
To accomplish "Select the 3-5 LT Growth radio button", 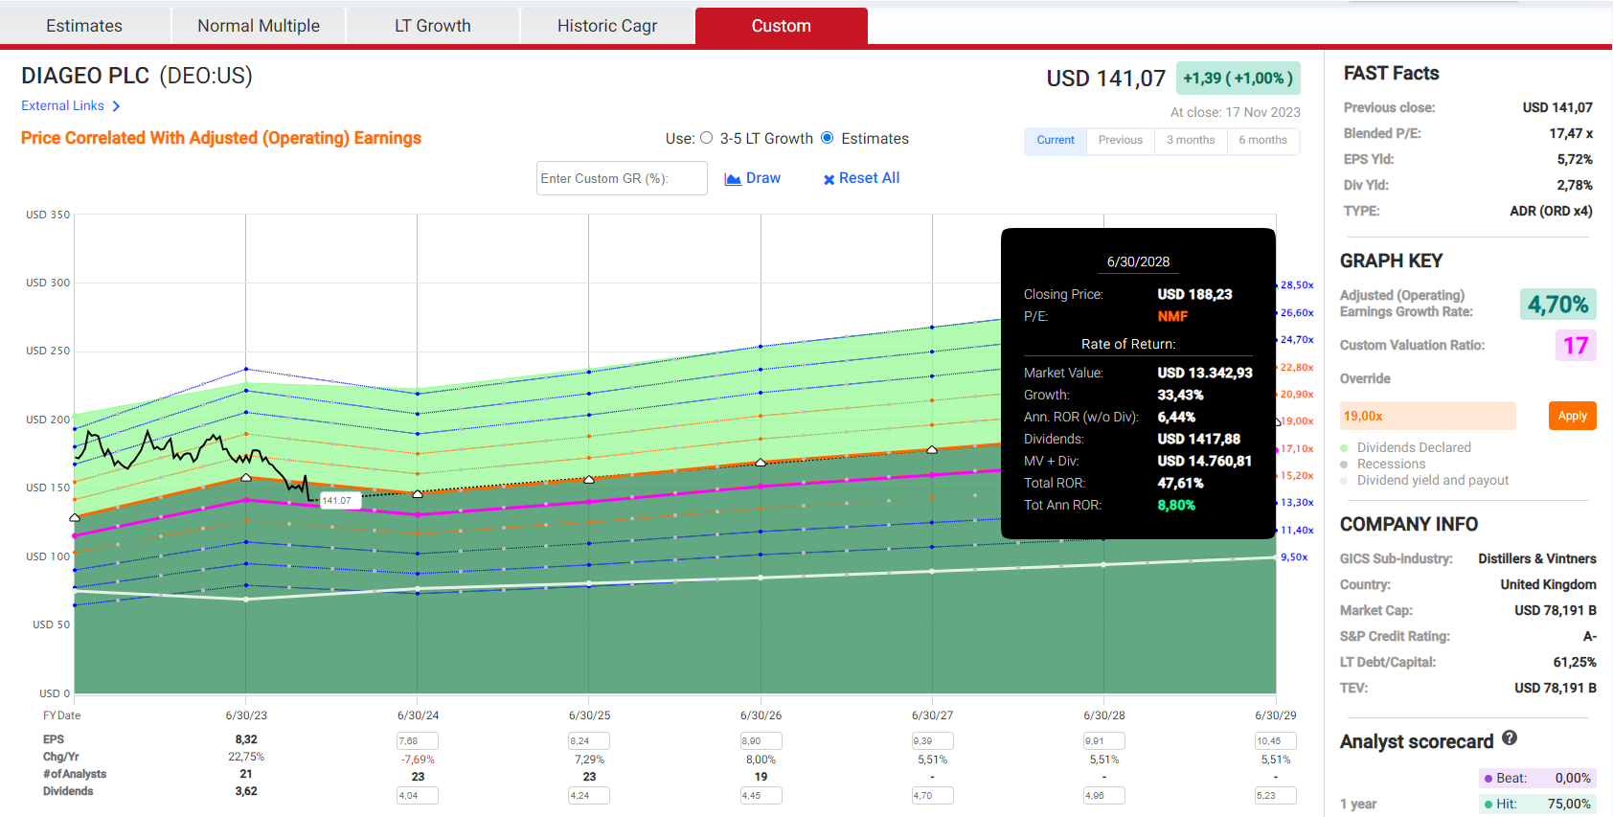I will [x=707, y=138].
